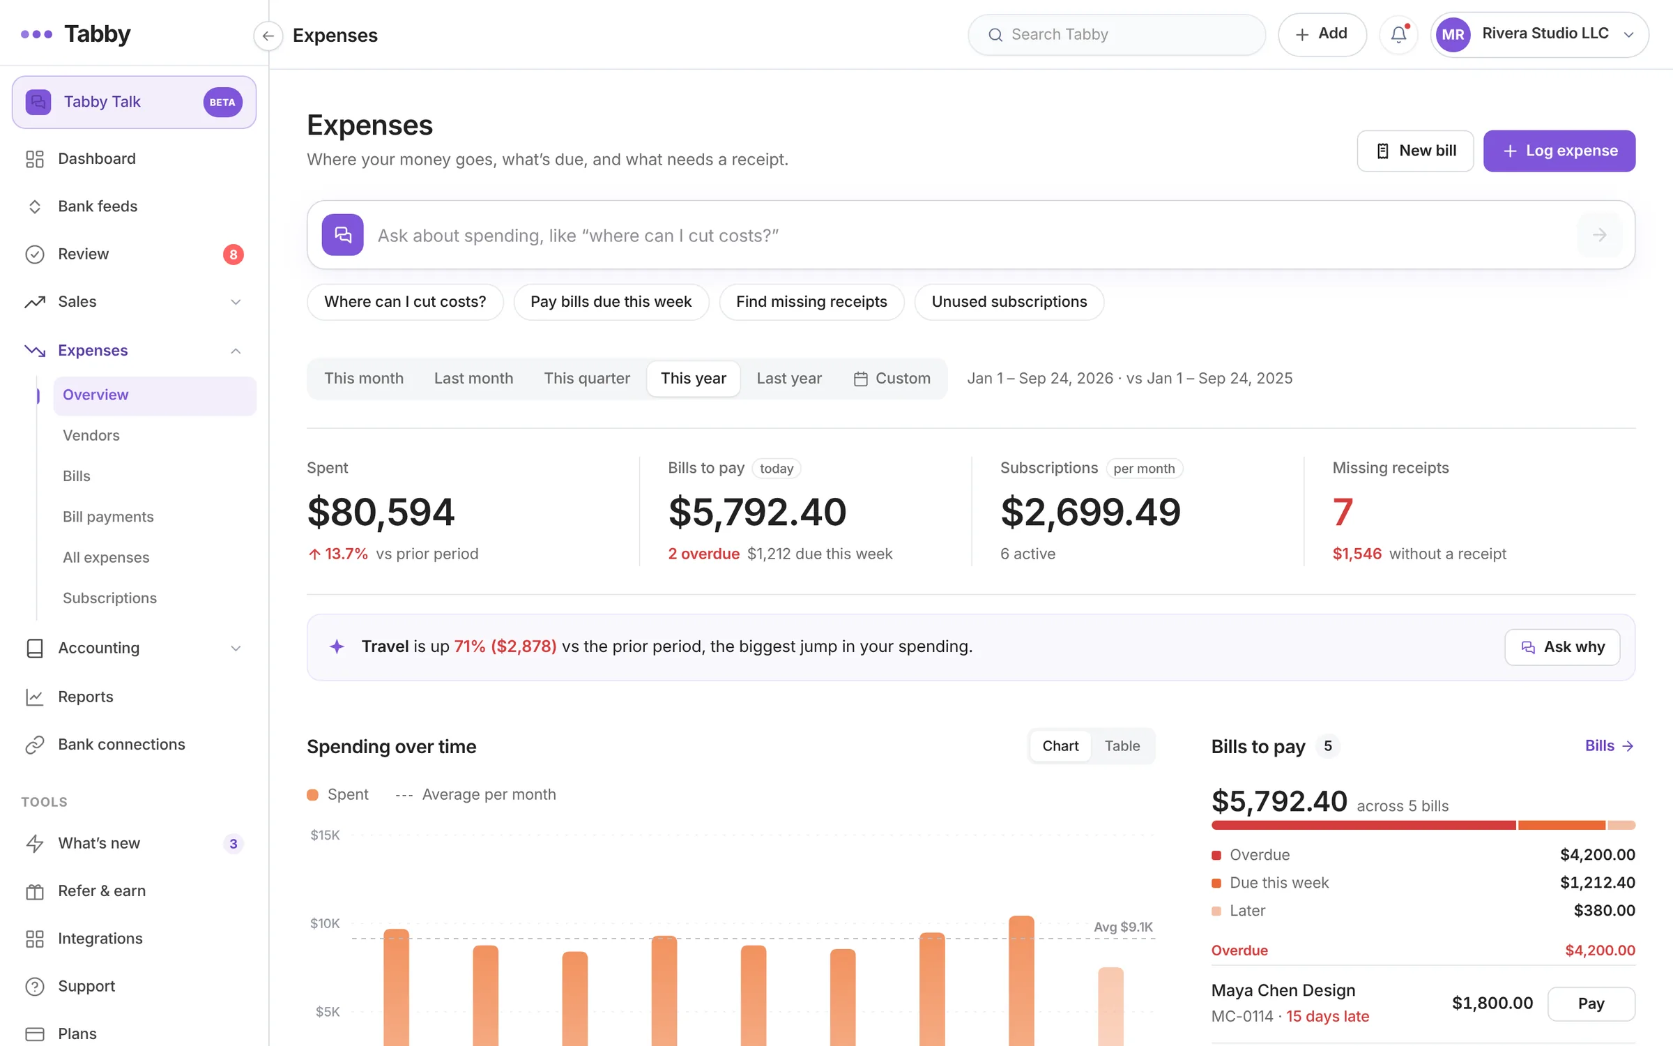Click the Unused subscriptions chip
Viewport: 1673px width, 1046px height.
tap(1009, 302)
